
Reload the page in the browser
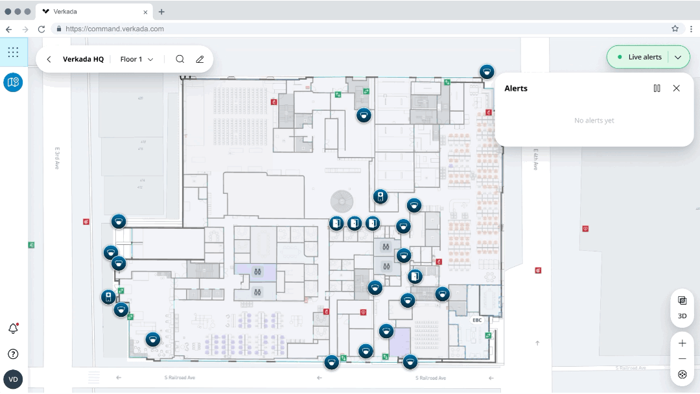[x=41, y=29]
